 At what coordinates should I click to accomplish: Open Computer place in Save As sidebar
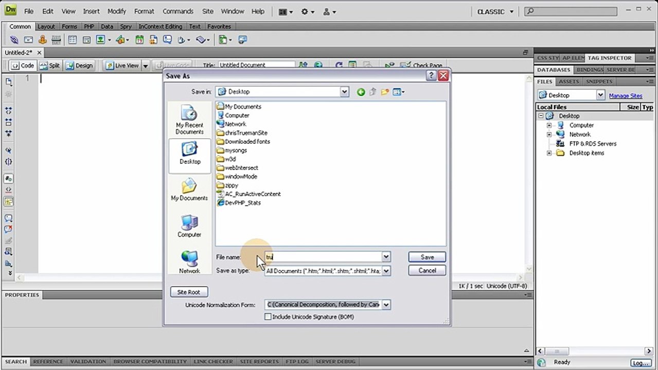point(189,226)
